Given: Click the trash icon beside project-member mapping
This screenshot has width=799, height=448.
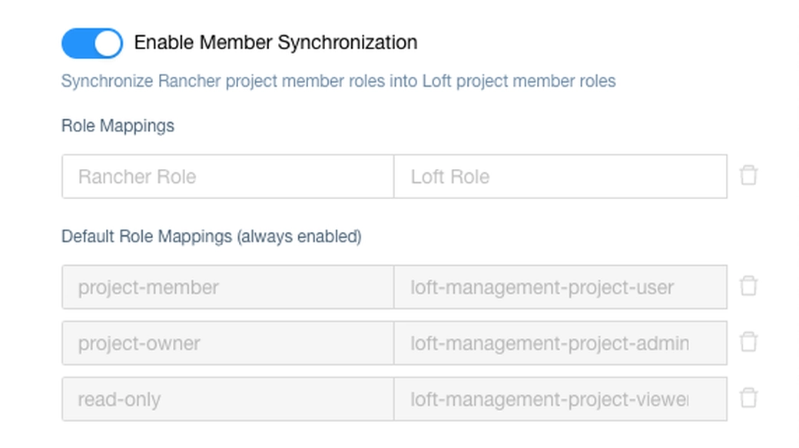Looking at the screenshot, I should tap(748, 287).
